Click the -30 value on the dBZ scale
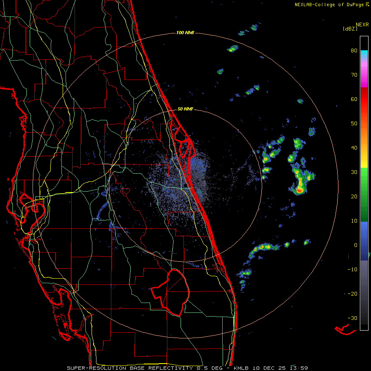The image size is (371, 371). tap(352, 318)
